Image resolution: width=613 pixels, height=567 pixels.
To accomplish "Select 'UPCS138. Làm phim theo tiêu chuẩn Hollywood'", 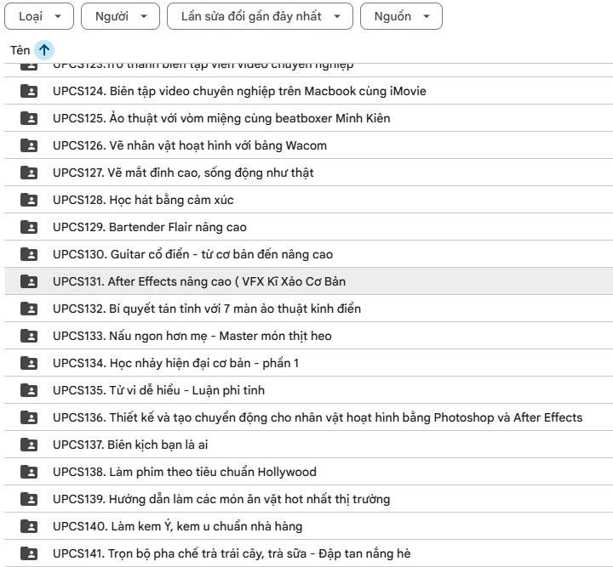I will click(x=185, y=472).
